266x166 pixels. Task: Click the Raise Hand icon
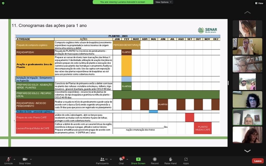(170, 159)
